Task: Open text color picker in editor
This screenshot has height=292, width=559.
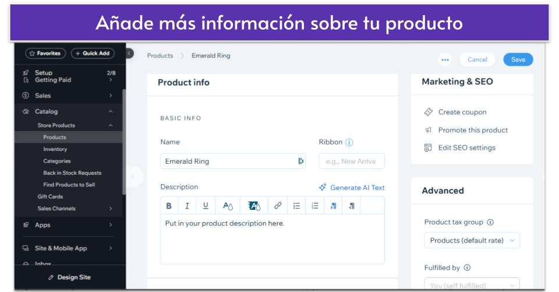Action: (x=228, y=206)
